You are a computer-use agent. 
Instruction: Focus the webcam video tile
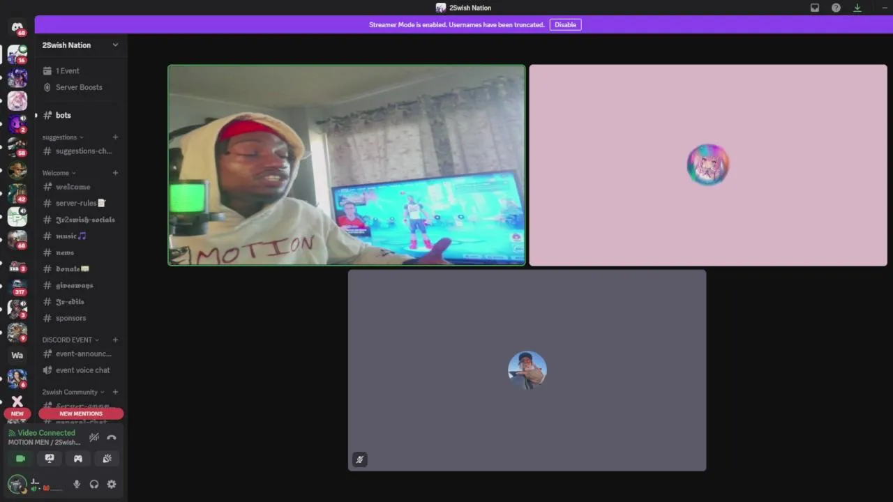point(347,165)
